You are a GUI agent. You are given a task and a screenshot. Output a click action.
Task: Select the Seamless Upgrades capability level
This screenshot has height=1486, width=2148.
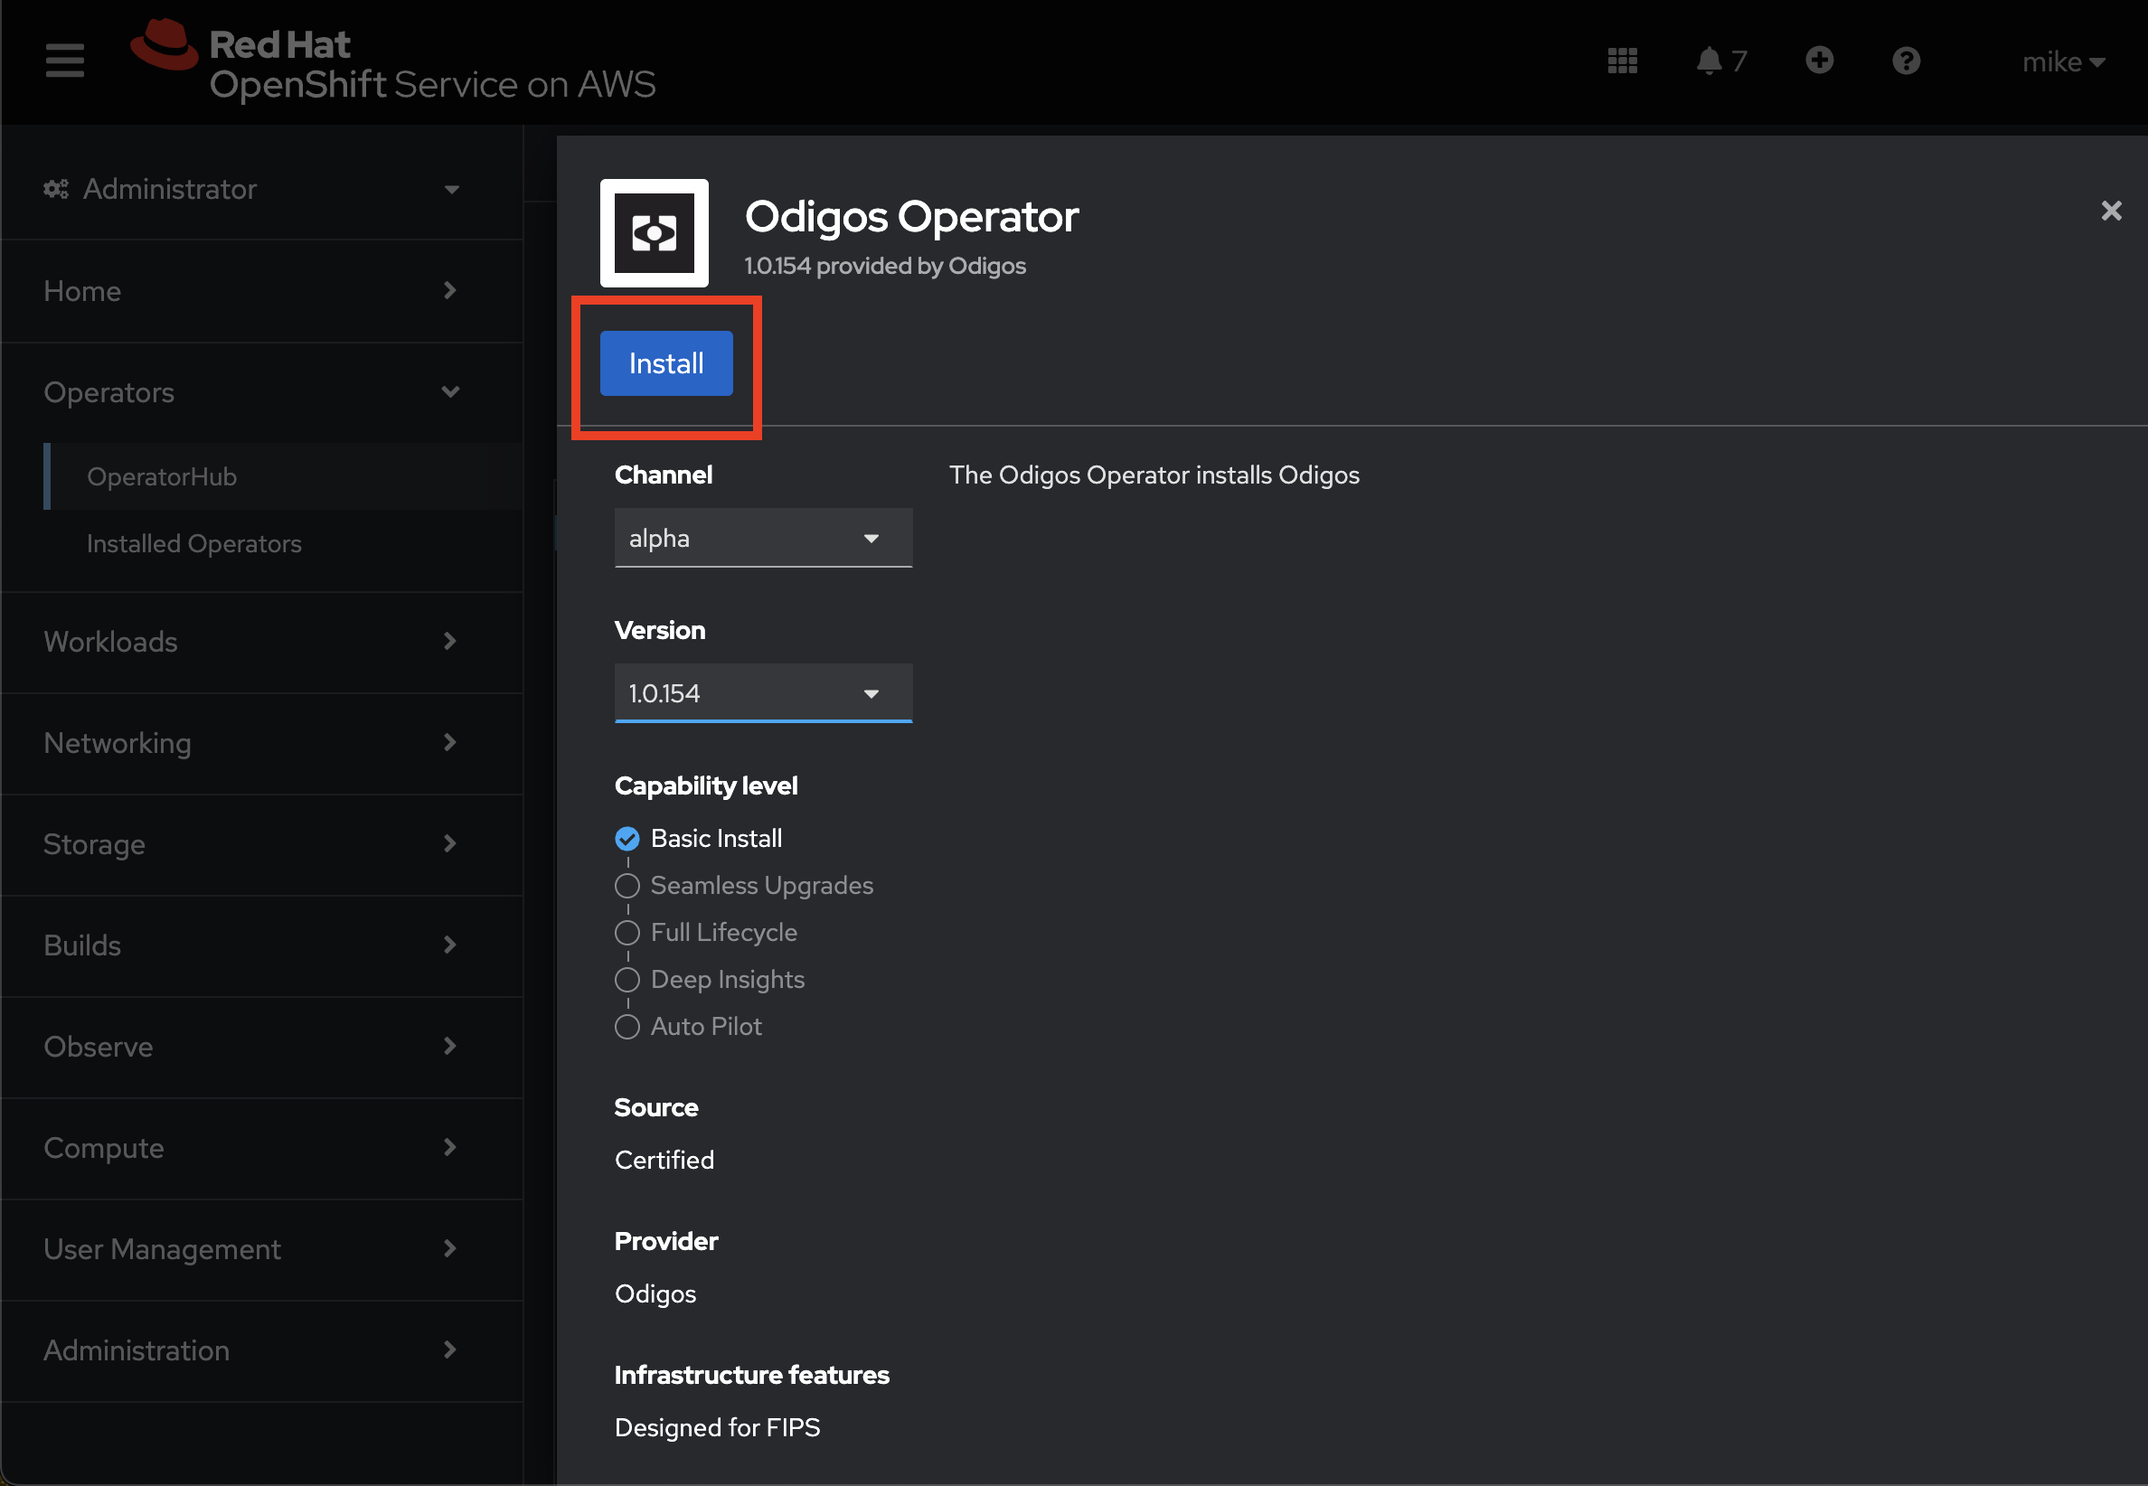[x=627, y=886]
